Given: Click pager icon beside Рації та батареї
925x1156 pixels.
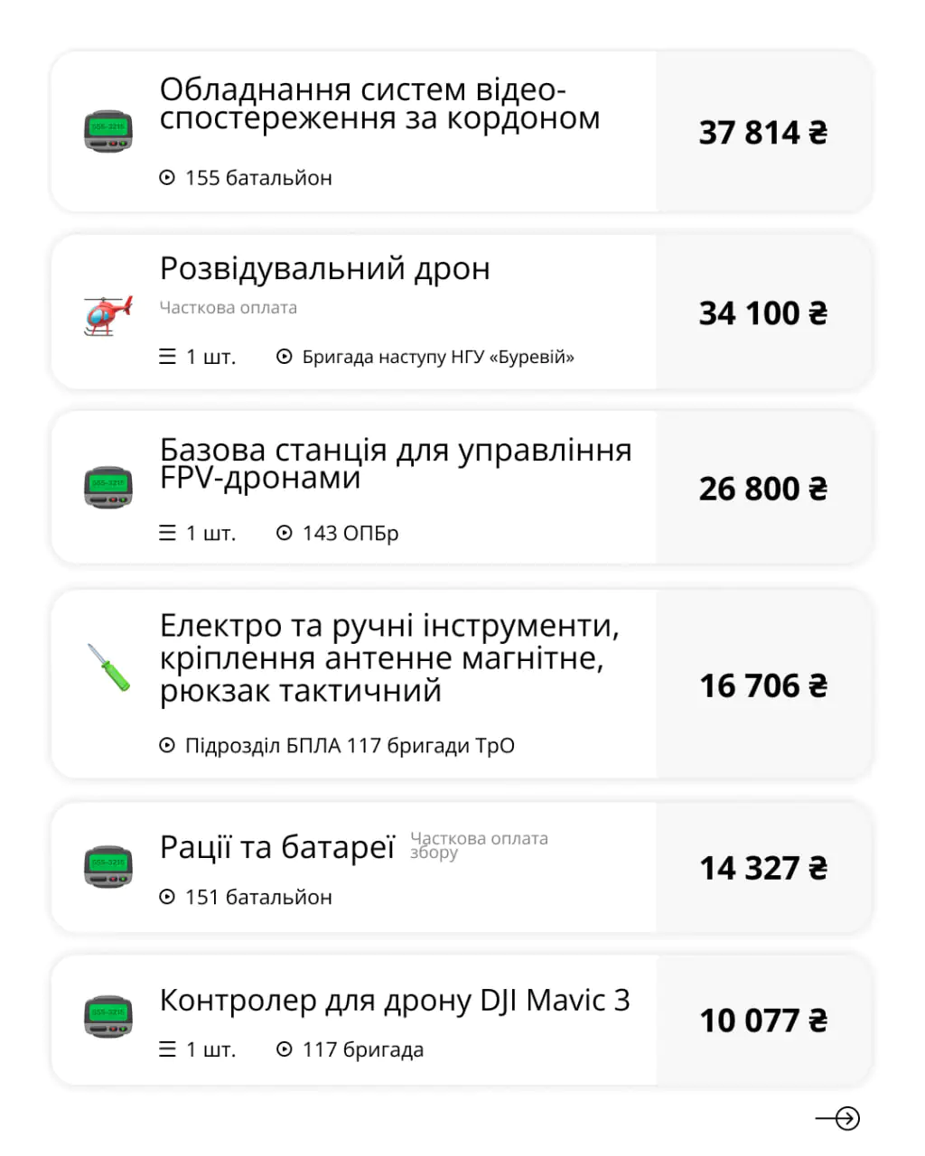Looking at the screenshot, I should click(108, 866).
